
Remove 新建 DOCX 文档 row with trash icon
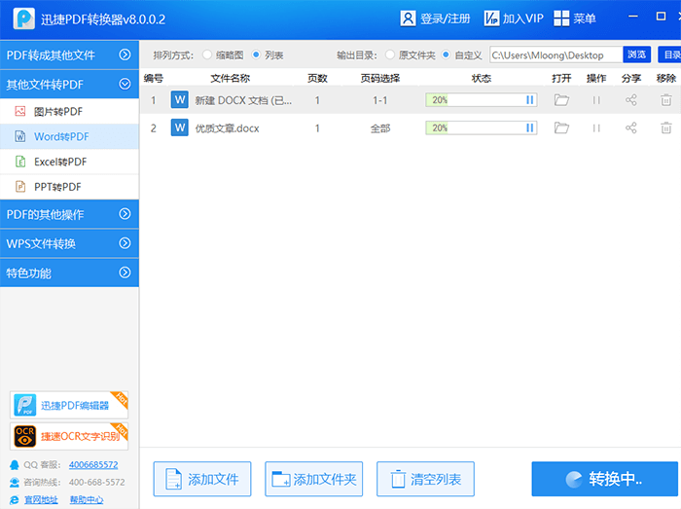click(665, 100)
